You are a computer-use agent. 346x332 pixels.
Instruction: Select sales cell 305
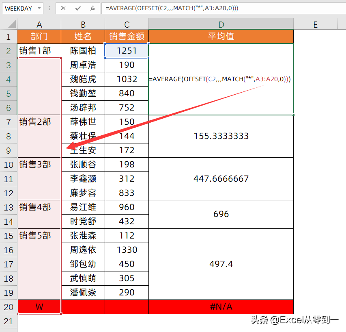pyautogui.click(x=127, y=278)
